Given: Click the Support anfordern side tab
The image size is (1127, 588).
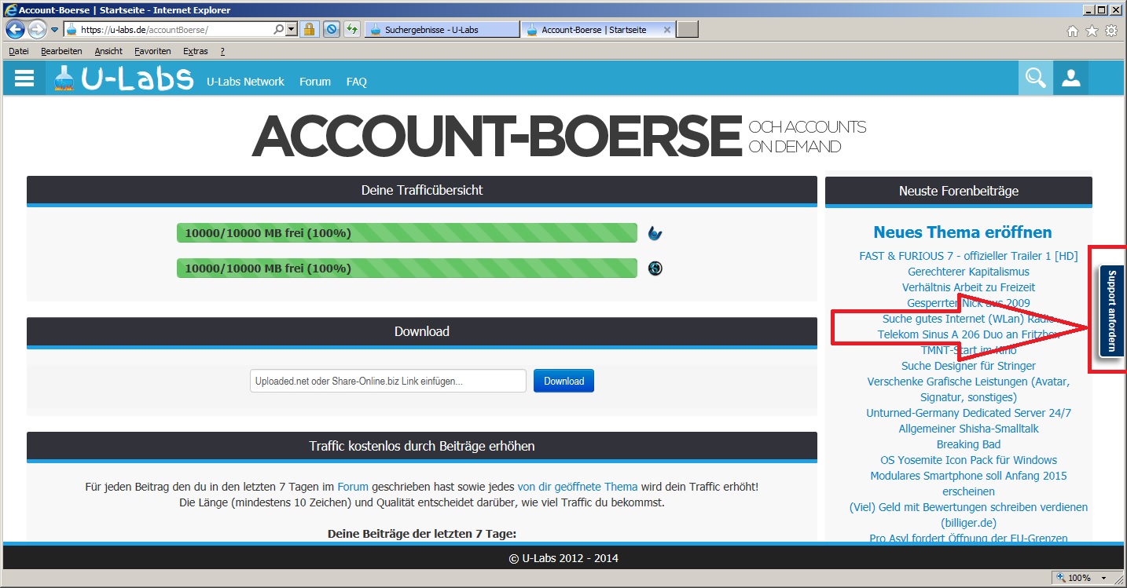Looking at the screenshot, I should [x=1111, y=310].
